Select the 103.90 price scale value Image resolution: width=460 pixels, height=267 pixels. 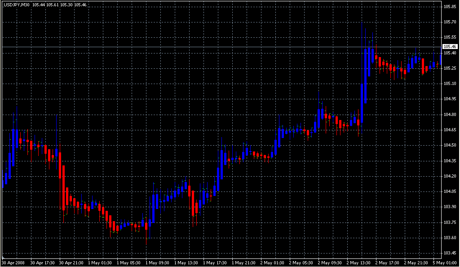point(450,207)
